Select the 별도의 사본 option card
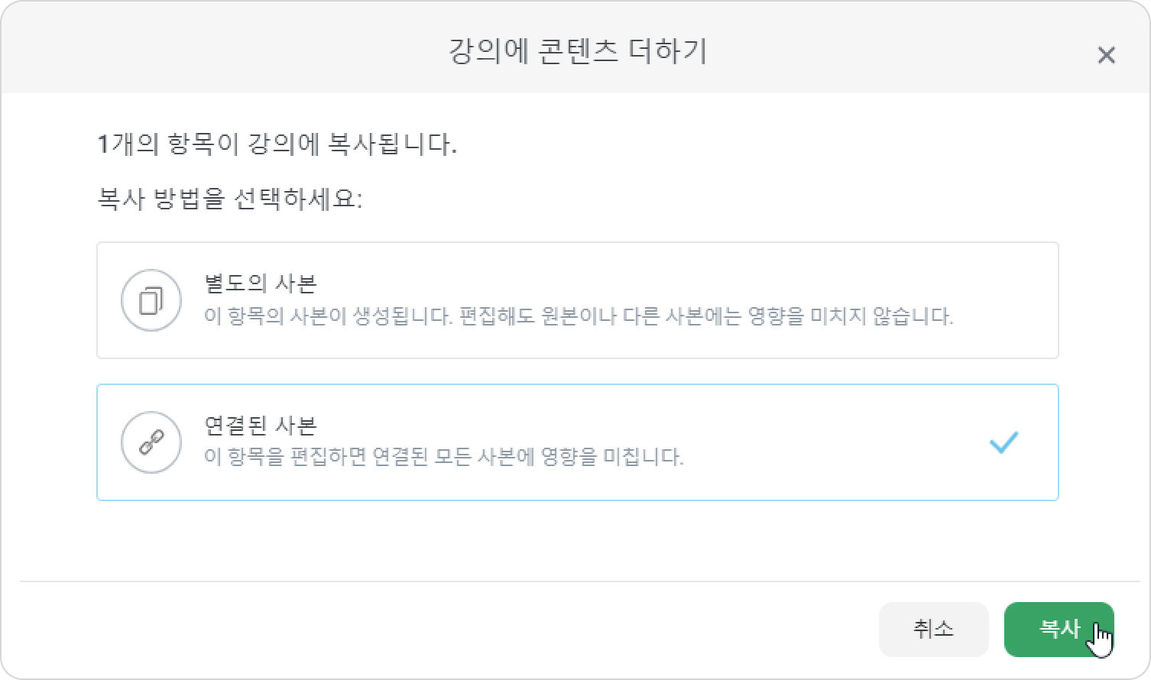Image resolution: width=1151 pixels, height=680 pixels. (578, 300)
